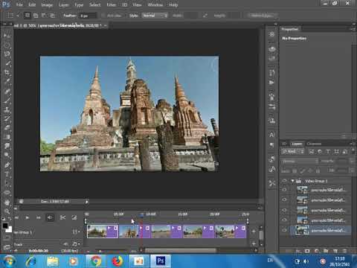
Task: Open the Properties panel options menu
Action: pos(353,29)
